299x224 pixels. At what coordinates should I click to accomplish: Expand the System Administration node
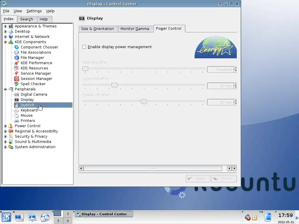pos(5,147)
